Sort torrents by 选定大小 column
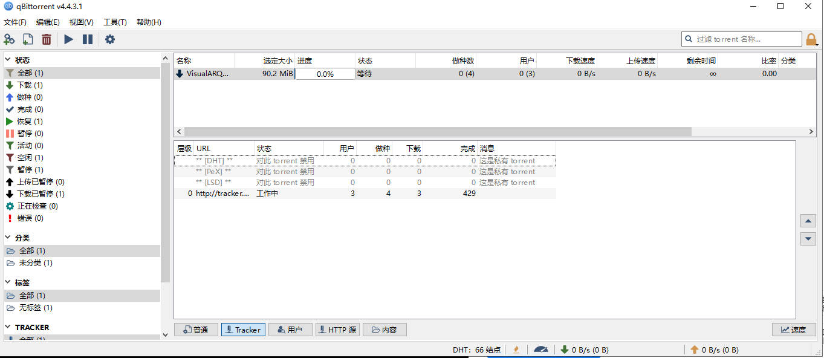This screenshot has height=358, width=824. tap(264, 61)
